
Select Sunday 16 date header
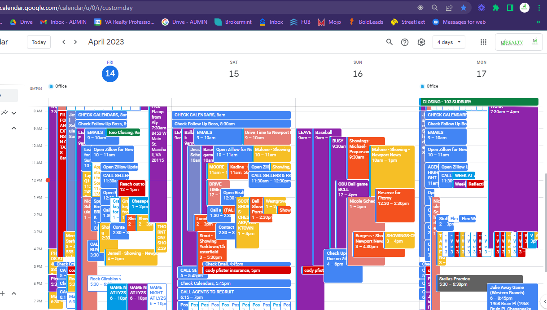coord(358,73)
